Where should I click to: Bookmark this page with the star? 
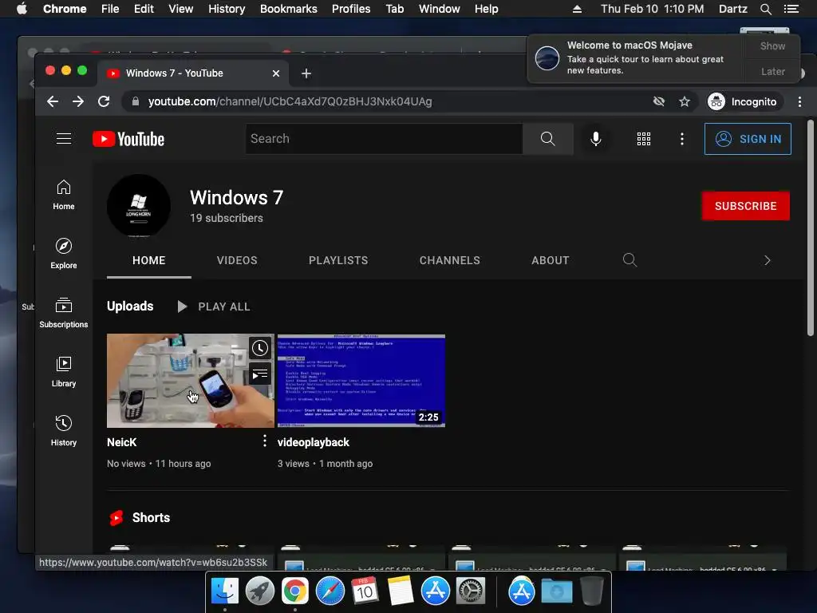point(684,101)
